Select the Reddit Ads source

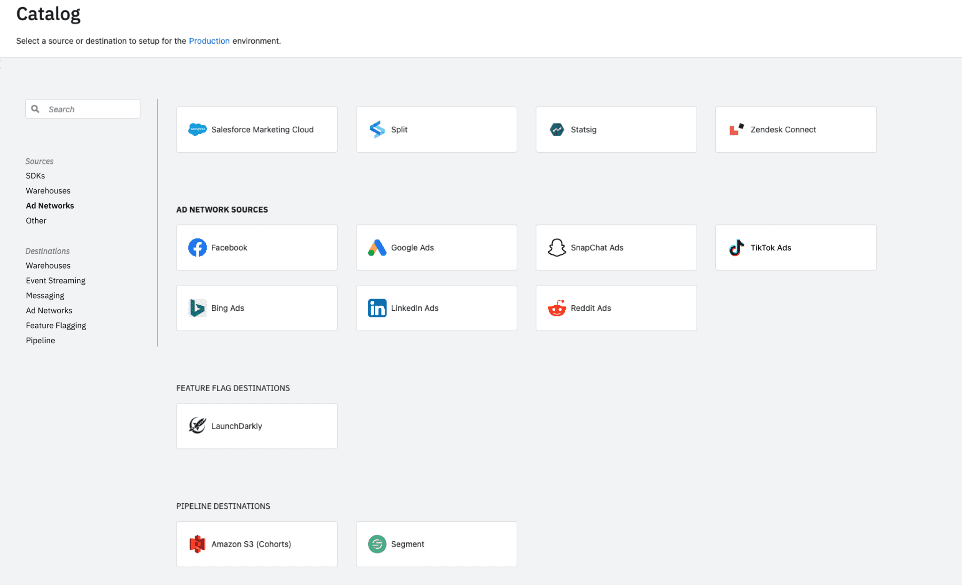[x=616, y=308]
